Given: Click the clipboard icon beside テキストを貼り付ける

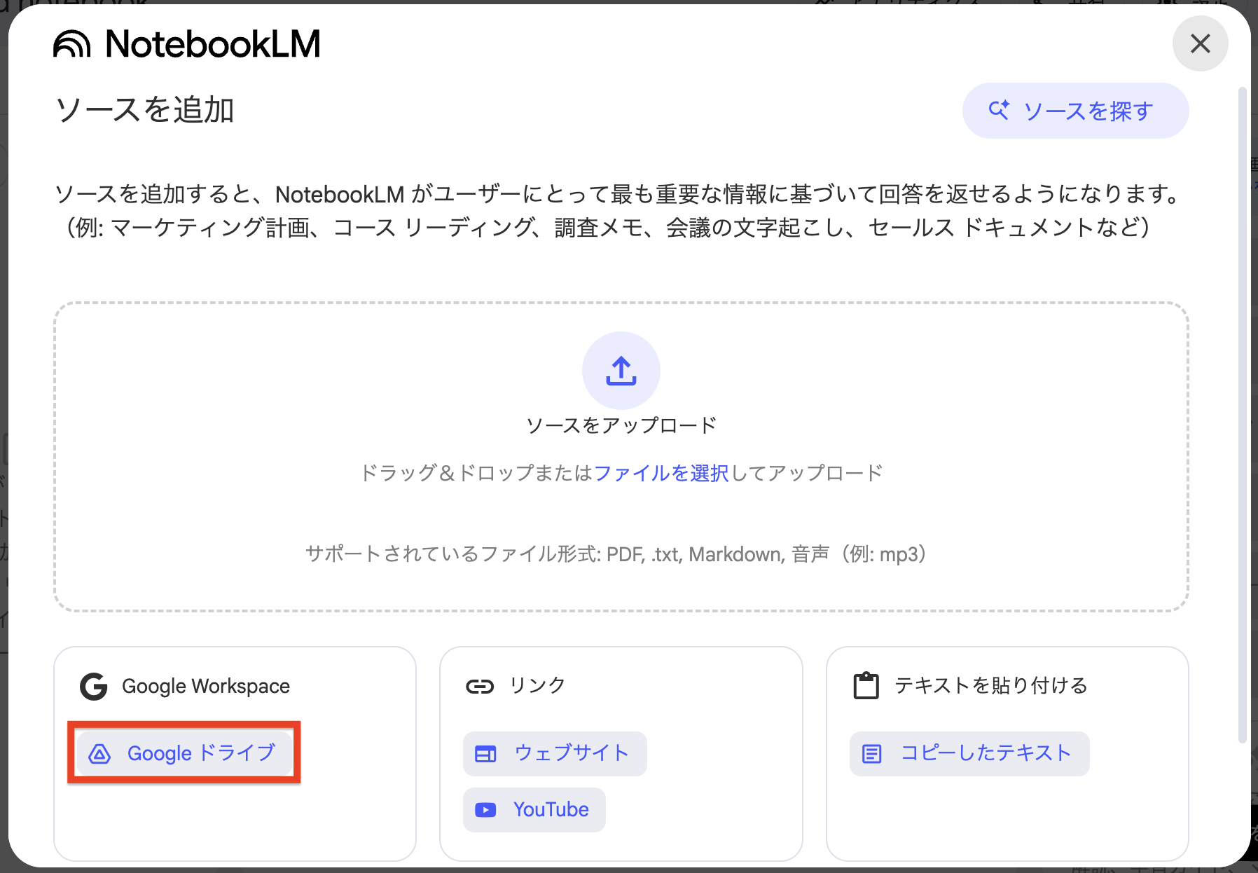Looking at the screenshot, I should click(866, 685).
